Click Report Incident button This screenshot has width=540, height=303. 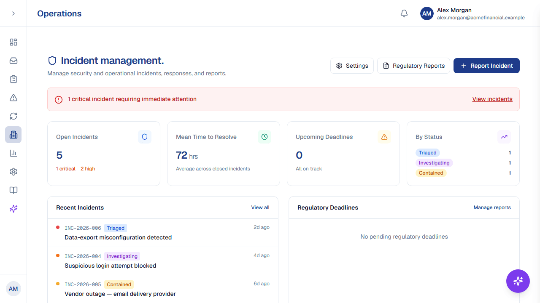coord(486,66)
